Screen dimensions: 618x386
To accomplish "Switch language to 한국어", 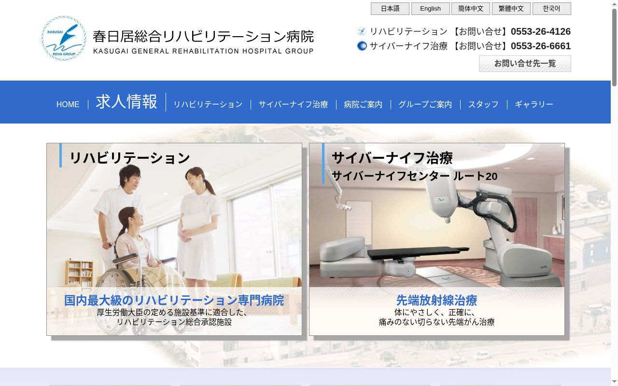I will tap(552, 9).
